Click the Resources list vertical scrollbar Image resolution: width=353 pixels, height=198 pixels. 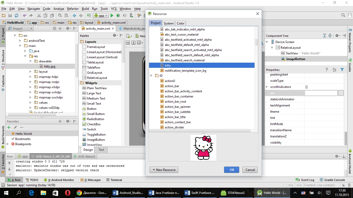256,42
